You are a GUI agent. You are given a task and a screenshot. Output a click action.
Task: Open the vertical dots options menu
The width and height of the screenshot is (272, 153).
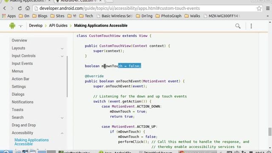click(251, 26)
